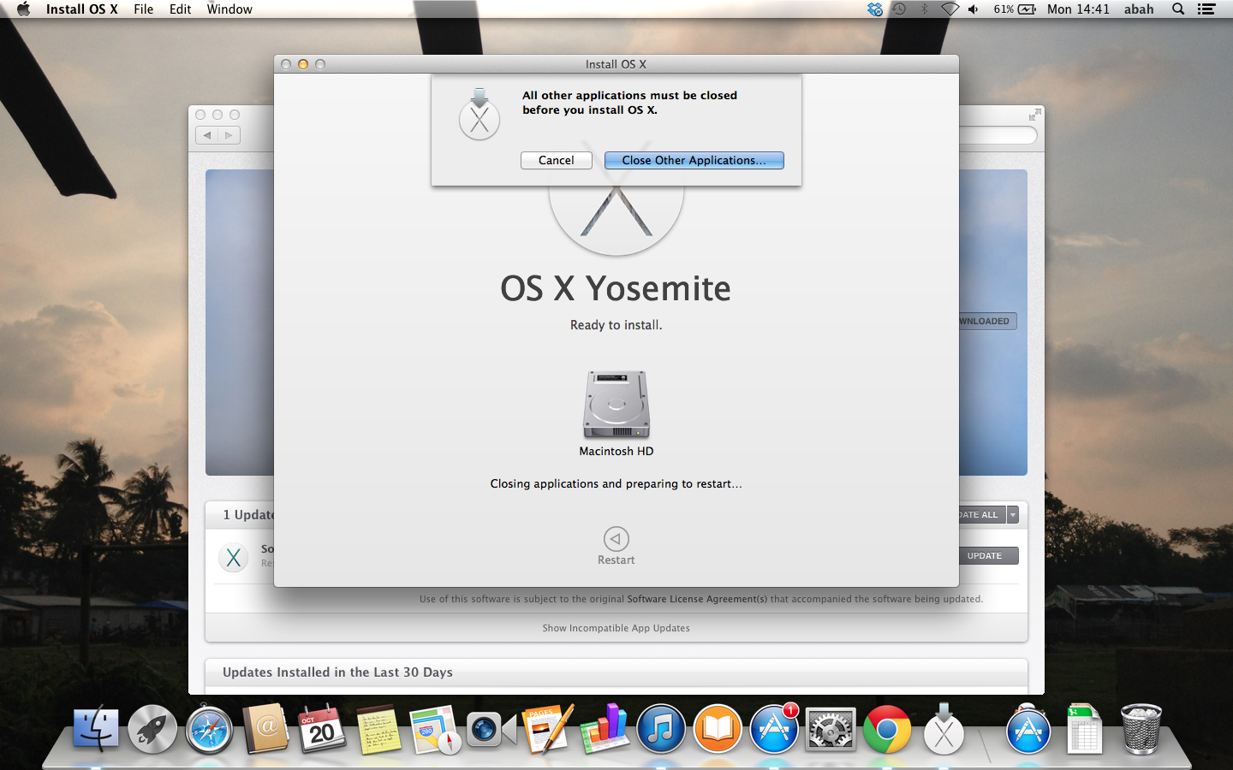The width and height of the screenshot is (1233, 770).
Task: Click the Restart arrow icon
Action: 616,539
